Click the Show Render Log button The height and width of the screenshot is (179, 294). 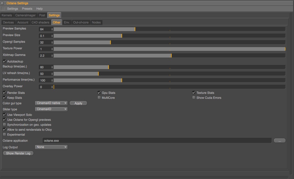click(18, 153)
